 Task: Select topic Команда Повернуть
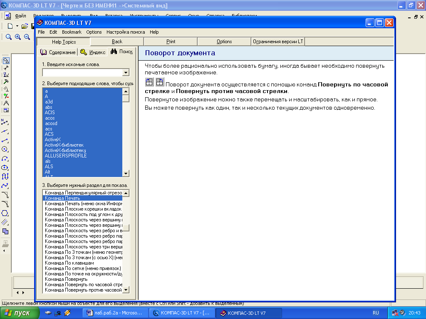point(83,279)
